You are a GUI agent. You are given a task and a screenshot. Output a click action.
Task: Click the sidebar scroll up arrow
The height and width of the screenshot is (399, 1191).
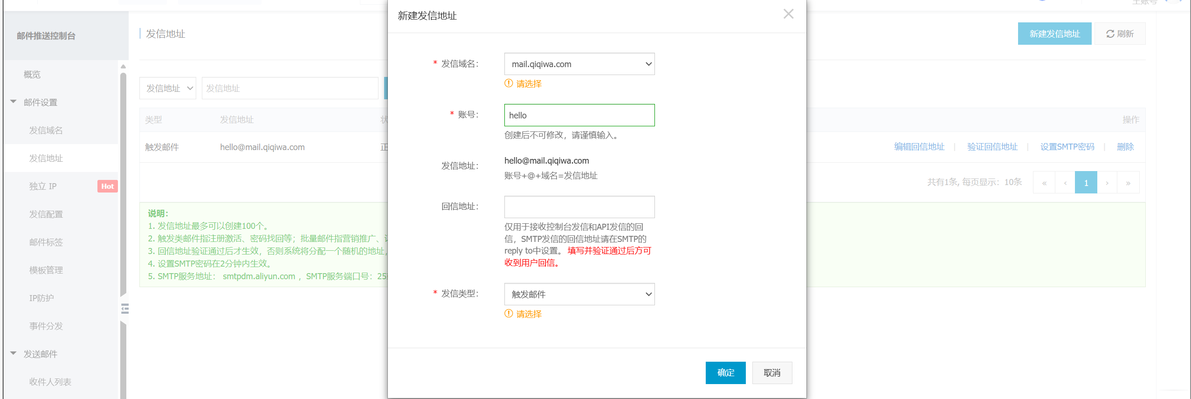pyautogui.click(x=123, y=67)
